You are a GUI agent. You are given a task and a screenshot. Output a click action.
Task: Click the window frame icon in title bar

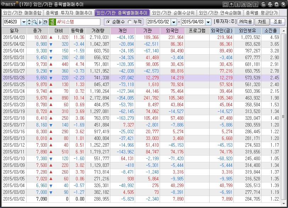coord(225,4)
